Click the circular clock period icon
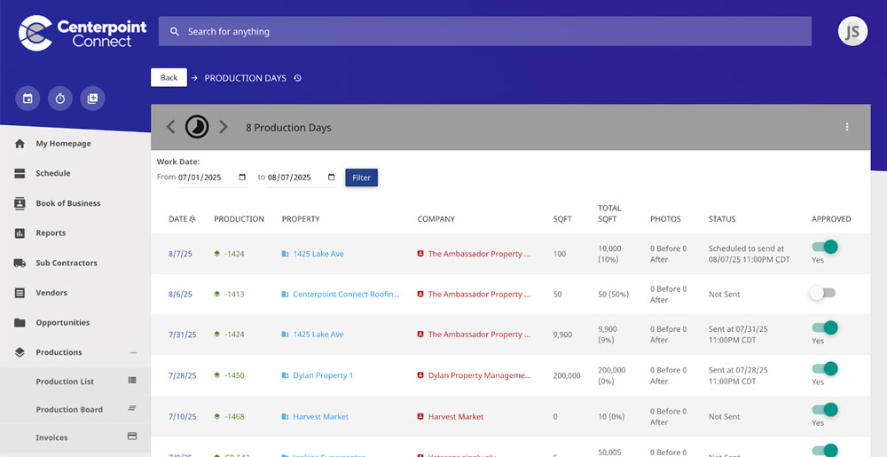The height and width of the screenshot is (457, 887). 197,127
